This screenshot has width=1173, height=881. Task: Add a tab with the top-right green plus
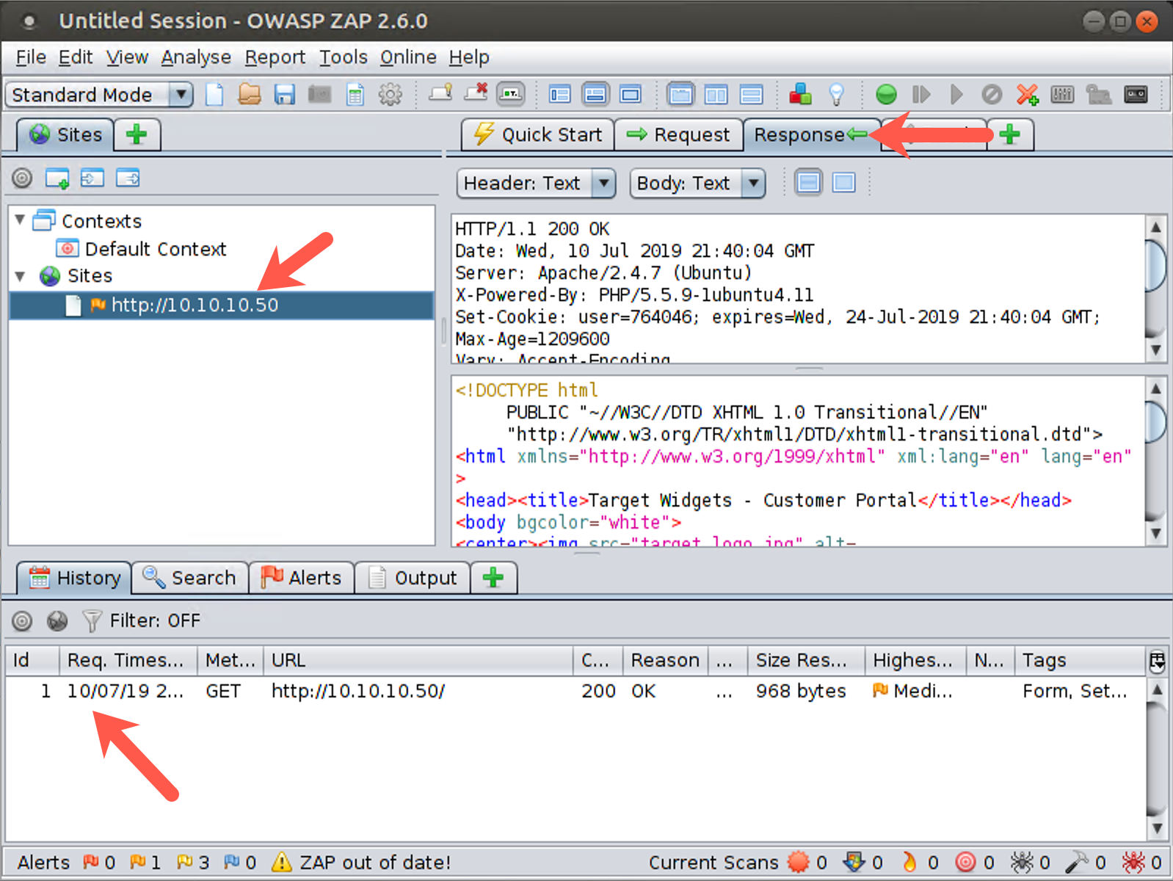(x=1010, y=135)
